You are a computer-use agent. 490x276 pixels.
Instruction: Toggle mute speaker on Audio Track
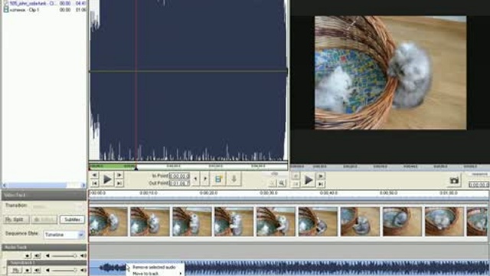point(38,256)
